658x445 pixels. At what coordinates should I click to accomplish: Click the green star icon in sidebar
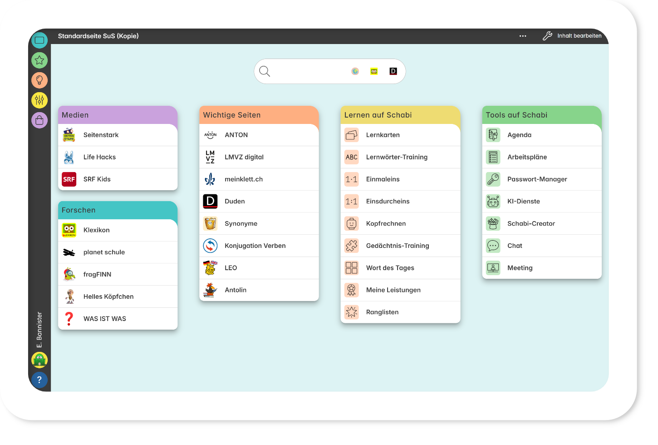pos(39,60)
